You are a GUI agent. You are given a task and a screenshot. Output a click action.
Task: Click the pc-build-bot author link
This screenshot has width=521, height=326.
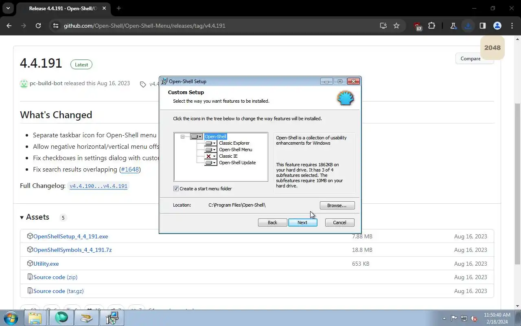pos(46,83)
